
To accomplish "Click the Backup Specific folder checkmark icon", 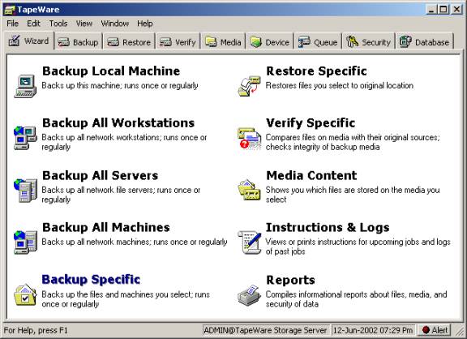I will click(25, 295).
